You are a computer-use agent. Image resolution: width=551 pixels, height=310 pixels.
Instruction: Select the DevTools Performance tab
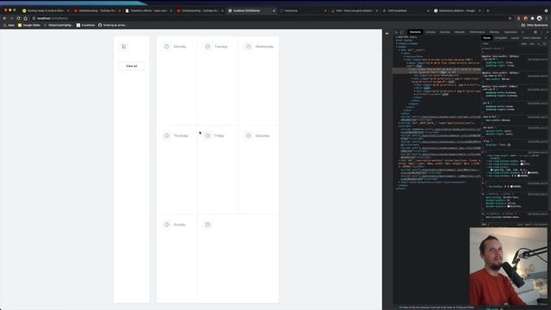[477, 32]
